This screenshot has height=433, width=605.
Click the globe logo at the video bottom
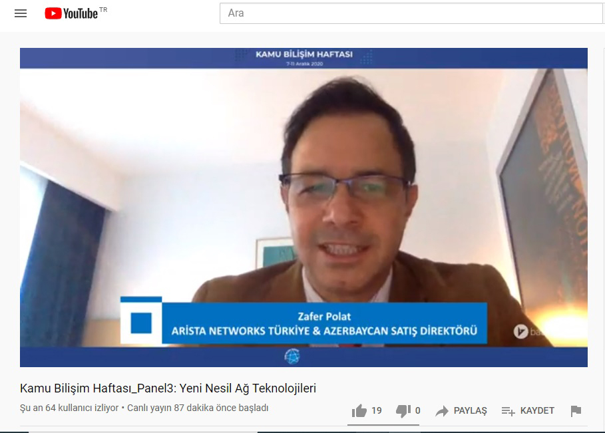point(292,356)
